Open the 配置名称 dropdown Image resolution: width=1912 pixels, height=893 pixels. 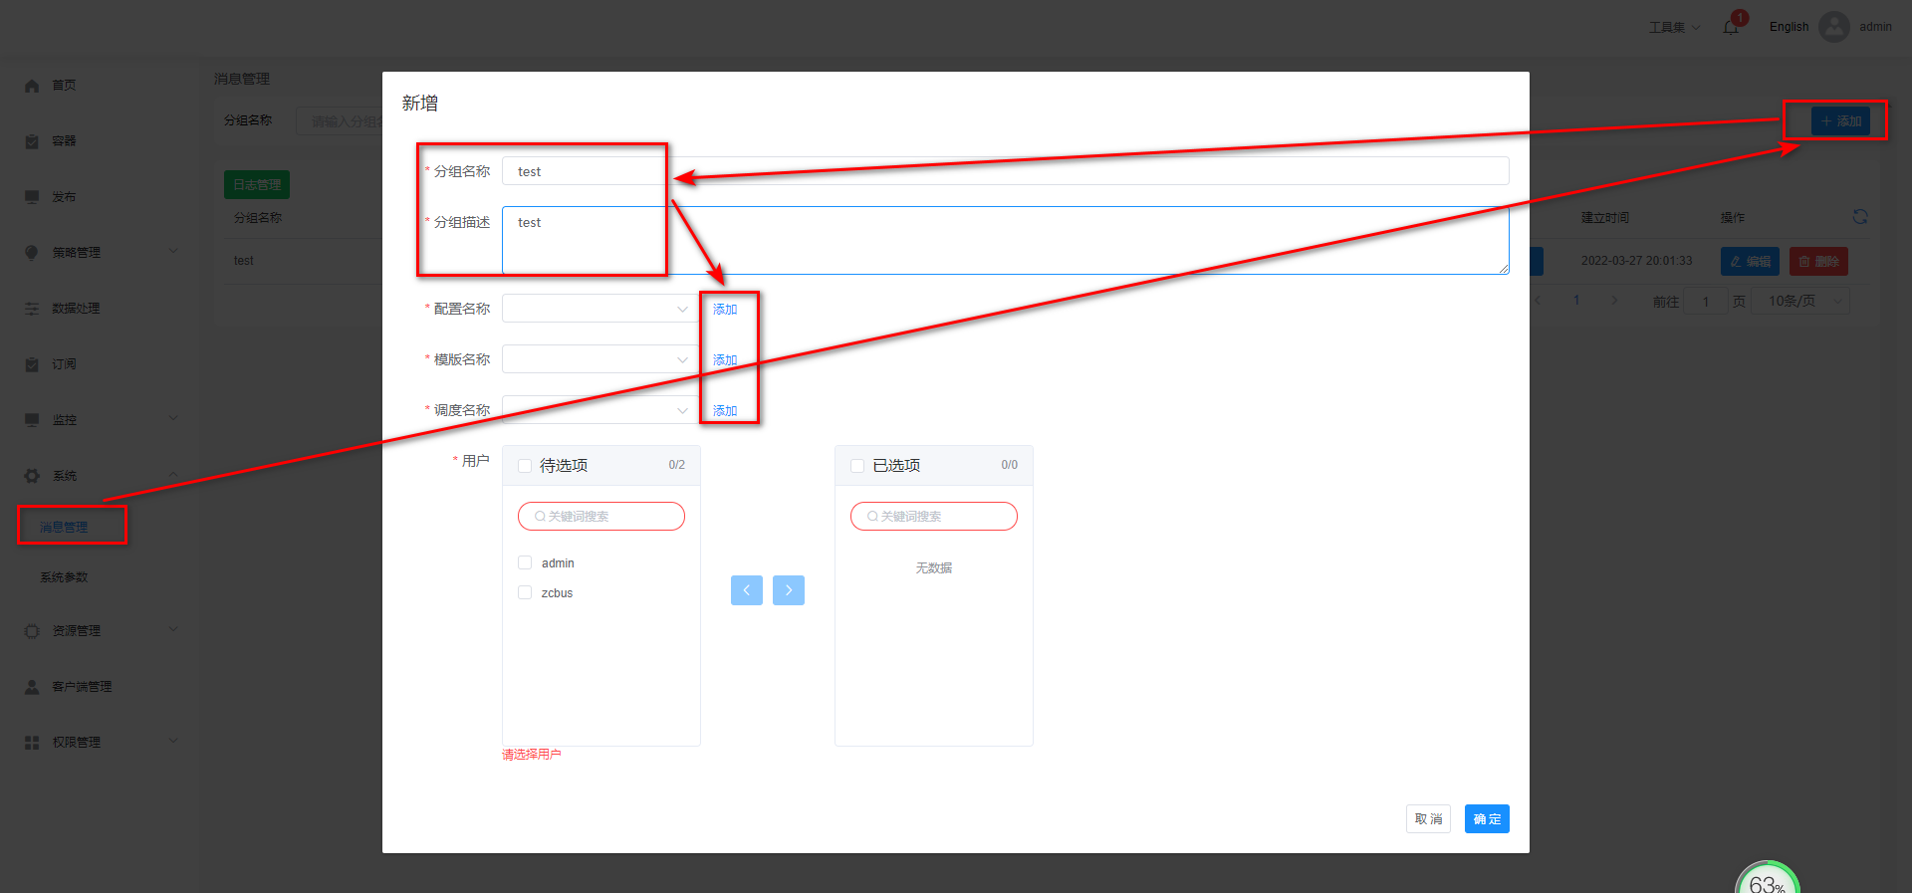tap(598, 309)
